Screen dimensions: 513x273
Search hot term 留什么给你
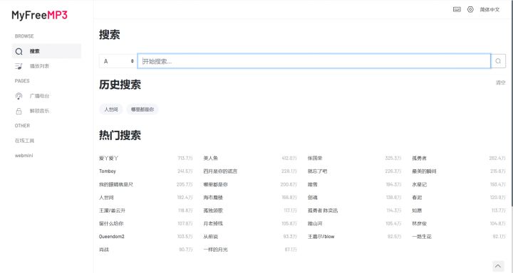pos(111,224)
